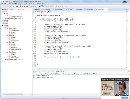130x99 pixels.
Task: Expand the day2 project node
Action: [3, 22]
